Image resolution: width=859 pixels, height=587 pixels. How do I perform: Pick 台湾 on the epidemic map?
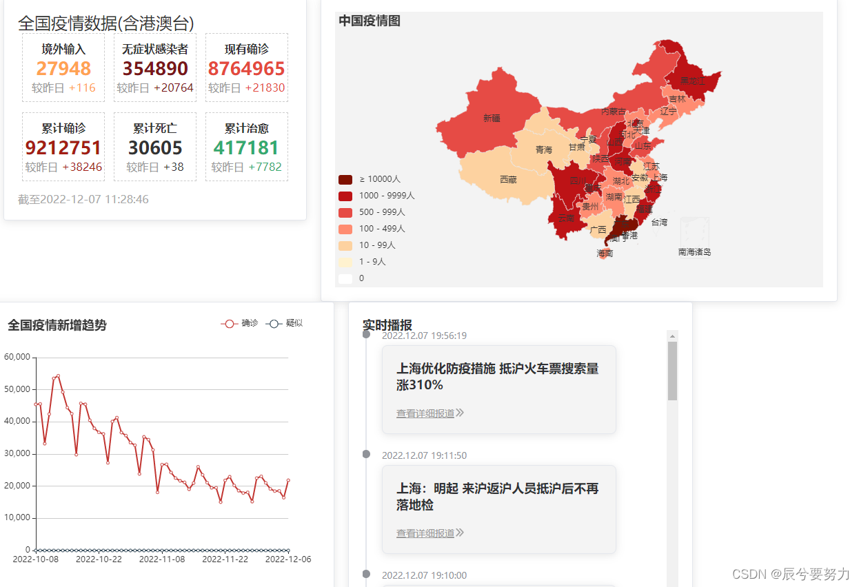659,222
